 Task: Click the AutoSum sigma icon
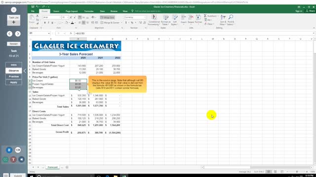pos(205,16)
